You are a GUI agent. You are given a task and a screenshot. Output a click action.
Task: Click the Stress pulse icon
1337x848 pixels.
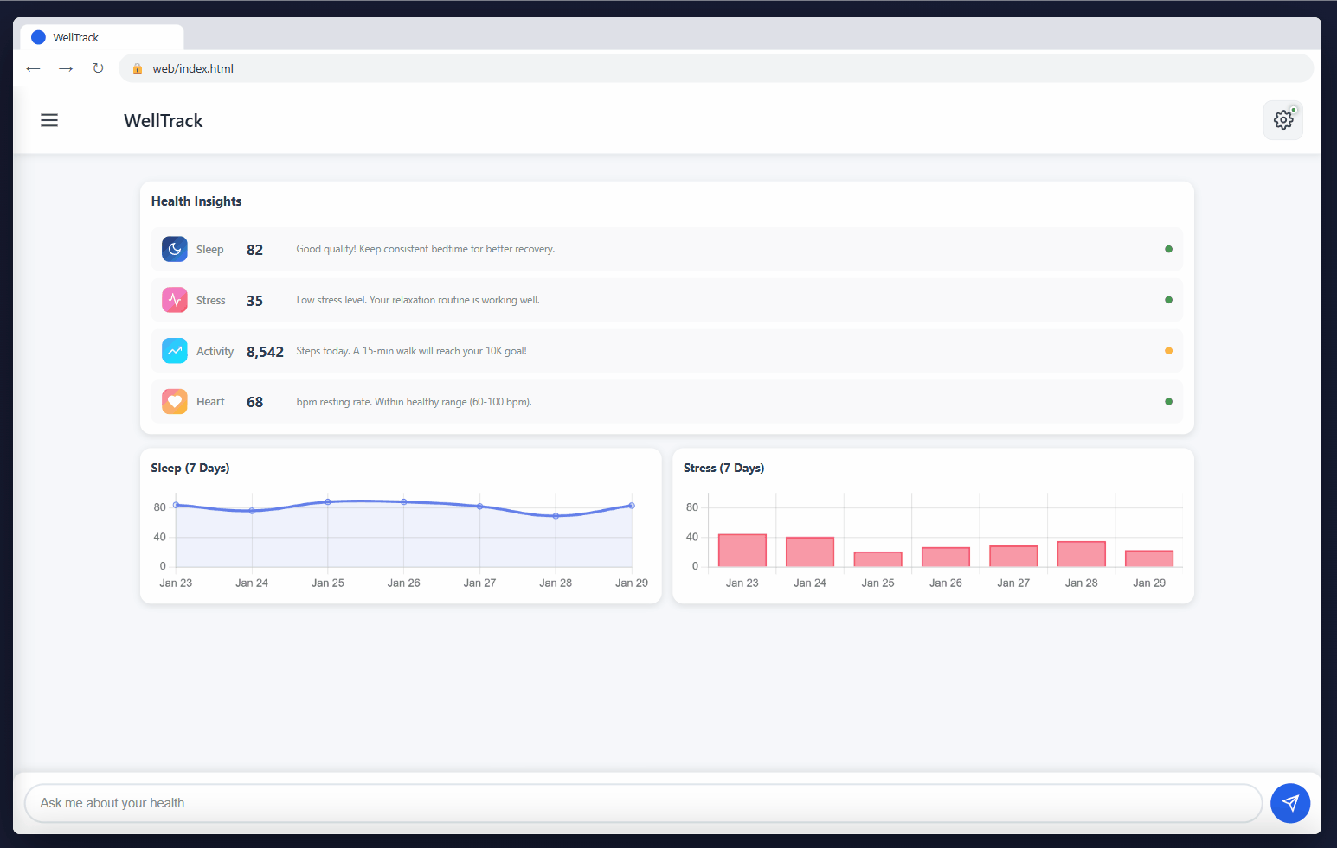(x=175, y=300)
